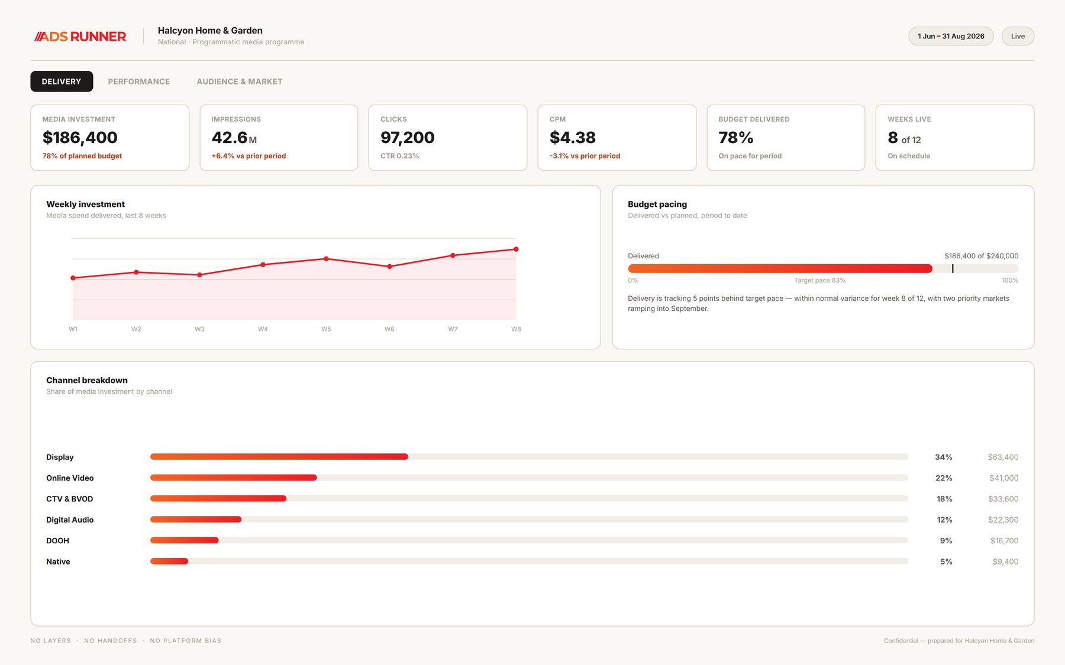Switch to the Delivery tab
Viewport: 1065px width, 665px height.
click(62, 82)
